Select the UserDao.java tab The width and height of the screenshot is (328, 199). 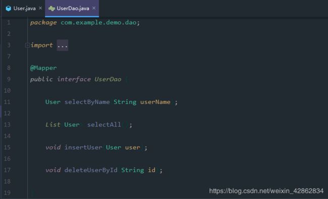72,9
